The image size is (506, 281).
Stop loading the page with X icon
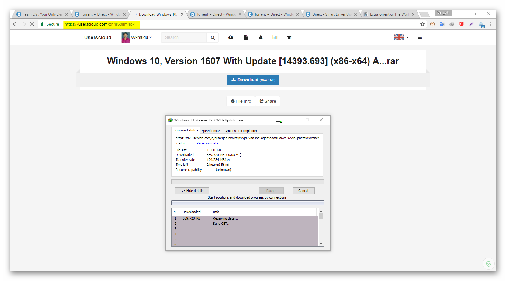[32, 24]
